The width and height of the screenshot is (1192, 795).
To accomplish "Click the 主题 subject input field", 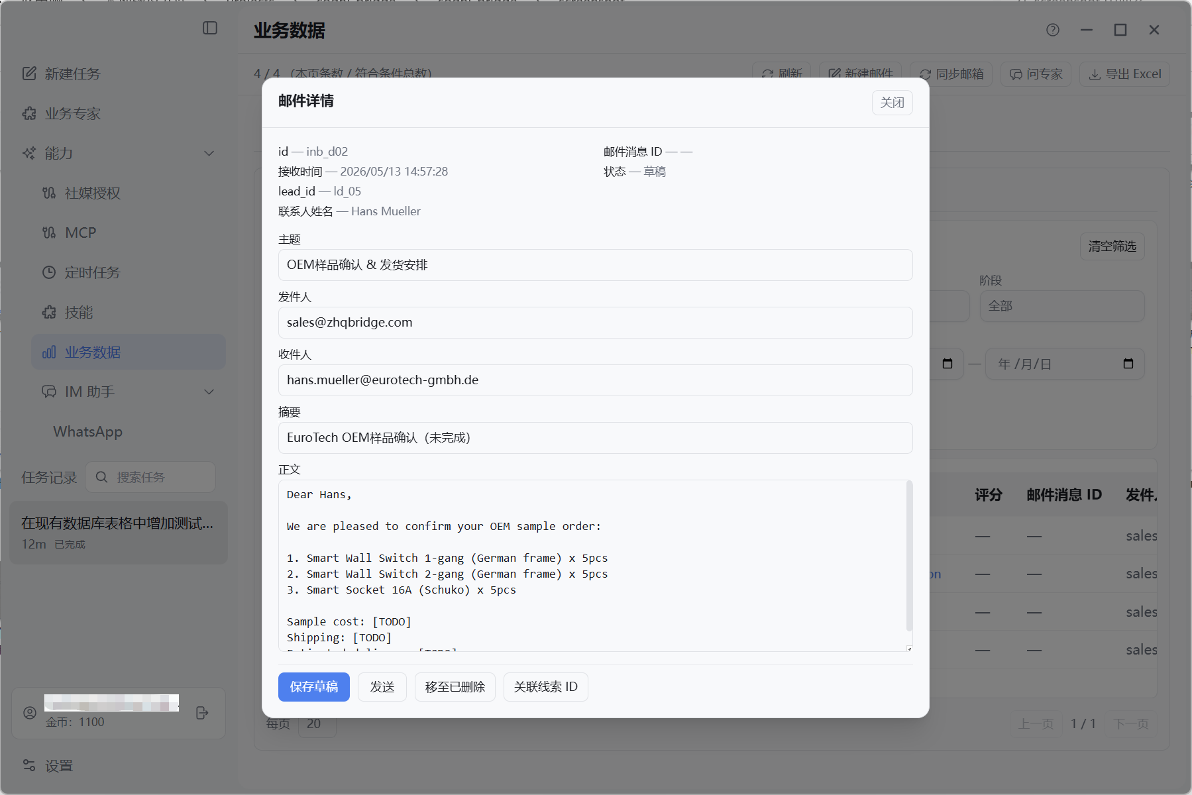I will click(x=595, y=265).
